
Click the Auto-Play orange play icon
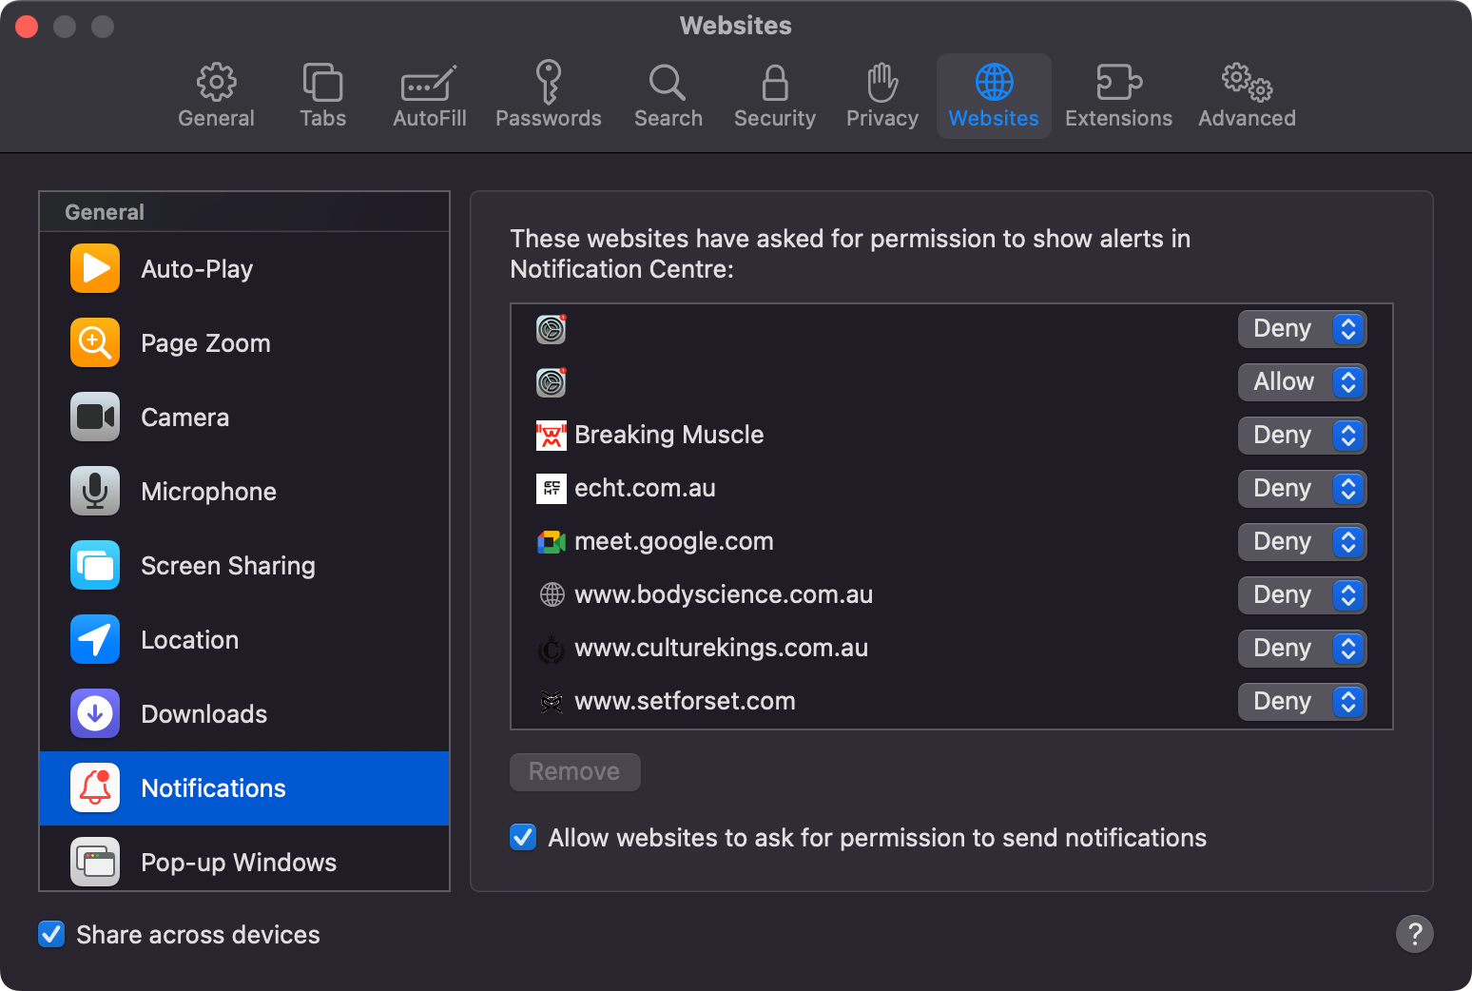pos(95,268)
